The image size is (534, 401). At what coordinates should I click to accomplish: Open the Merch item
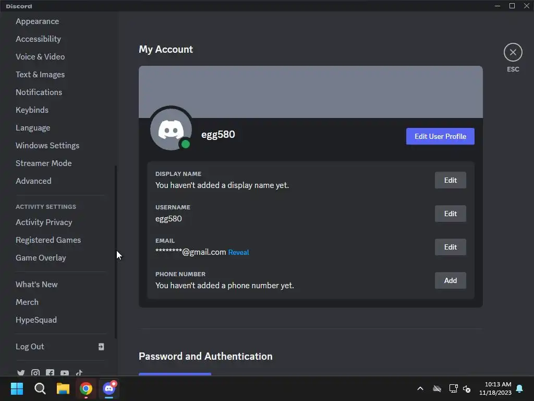(x=27, y=302)
